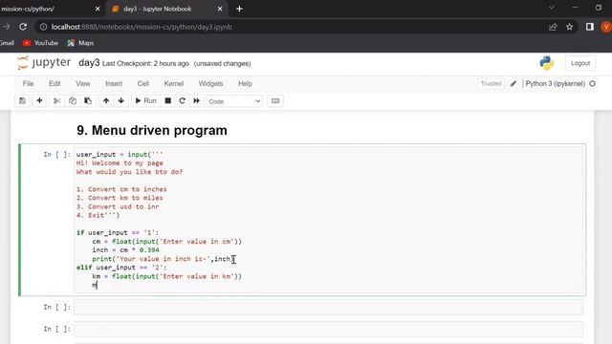This screenshot has width=612, height=344.
Task: Click the browser forward arrow
Action: point(7,27)
